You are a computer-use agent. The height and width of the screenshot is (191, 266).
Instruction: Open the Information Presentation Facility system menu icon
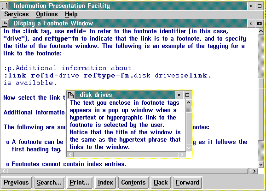click(x=5, y=6)
